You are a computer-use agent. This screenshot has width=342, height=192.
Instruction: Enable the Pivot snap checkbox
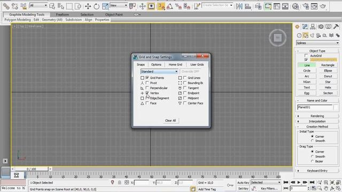point(147,83)
